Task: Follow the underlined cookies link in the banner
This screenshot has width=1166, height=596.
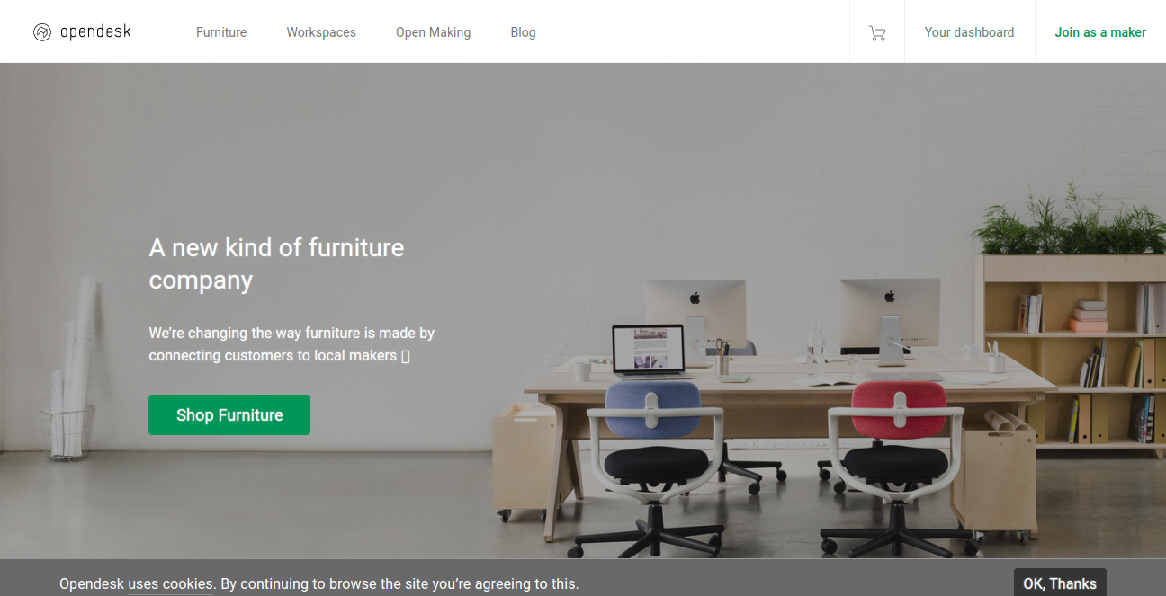Action: coord(171,584)
